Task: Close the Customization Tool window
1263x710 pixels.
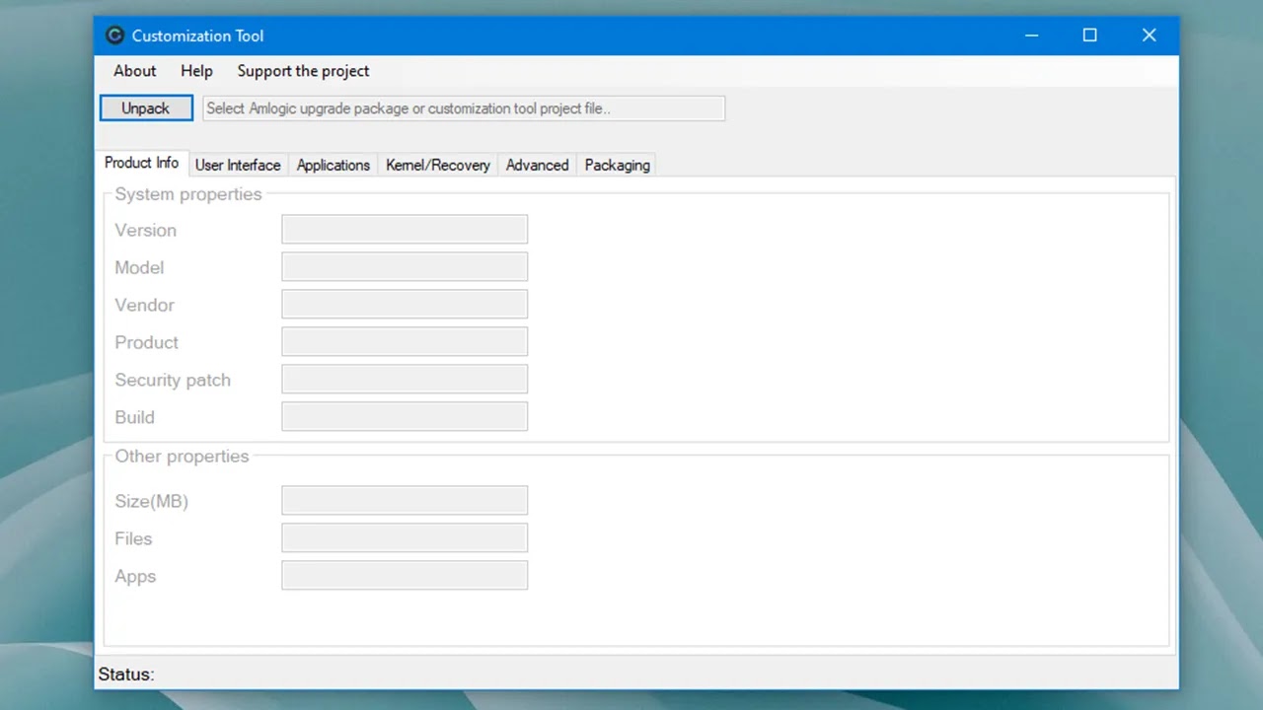Action: [x=1149, y=35]
